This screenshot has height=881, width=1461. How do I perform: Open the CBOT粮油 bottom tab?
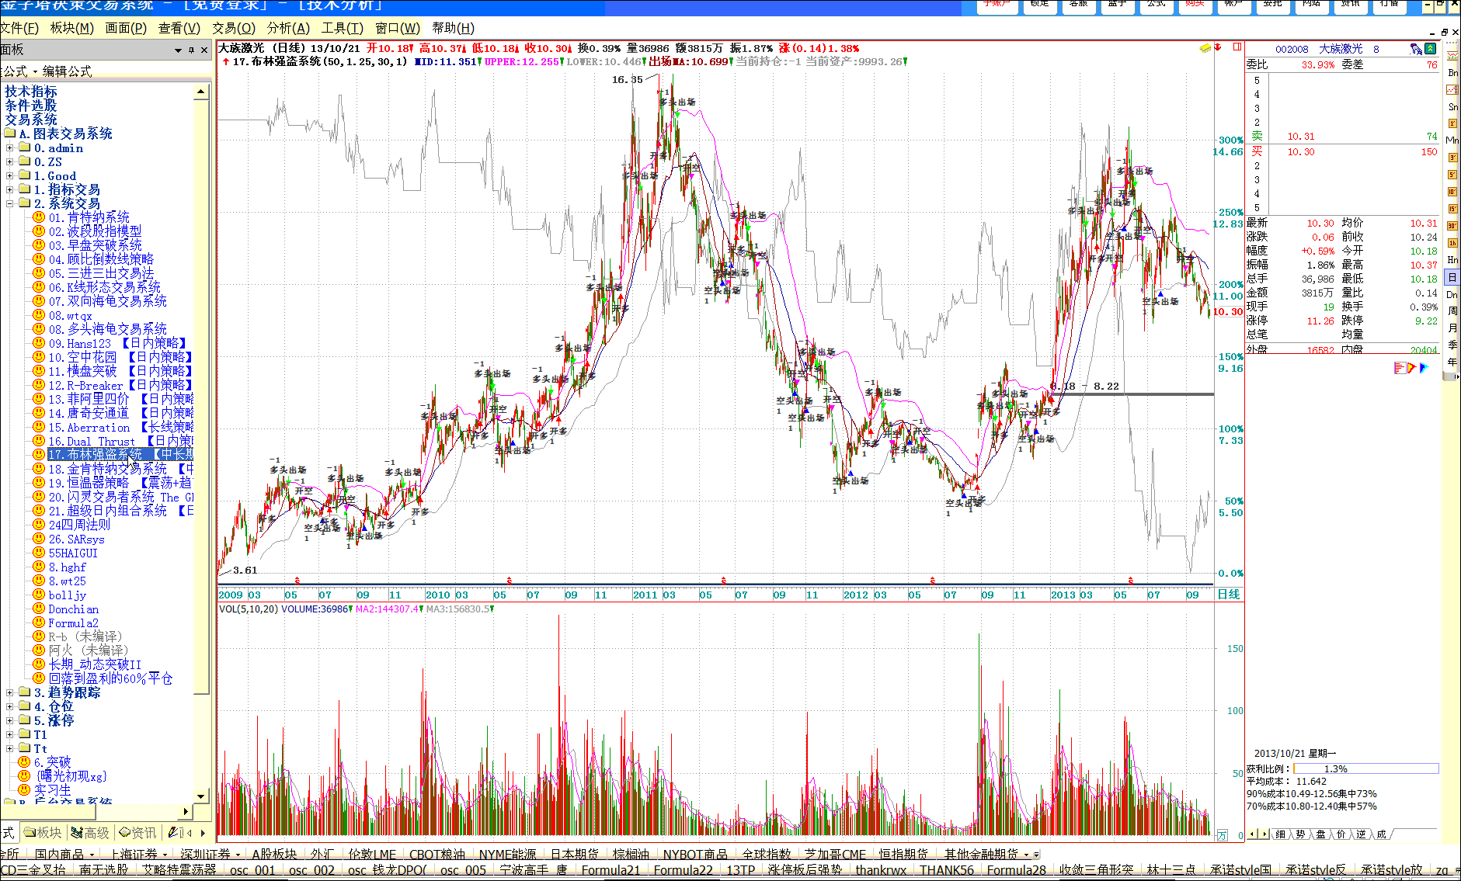(x=437, y=854)
